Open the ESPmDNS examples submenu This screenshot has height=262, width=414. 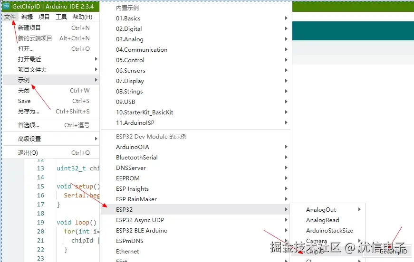[196, 241]
